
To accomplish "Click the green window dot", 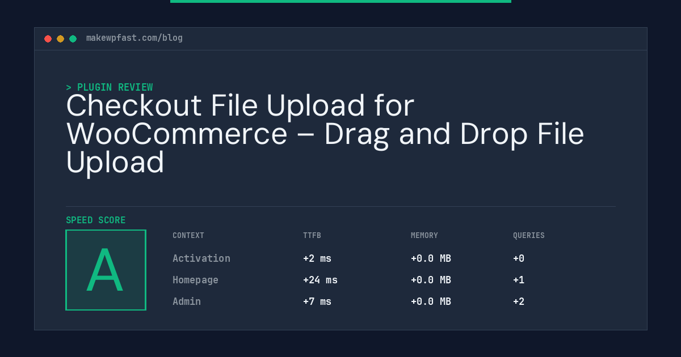I will pos(73,39).
